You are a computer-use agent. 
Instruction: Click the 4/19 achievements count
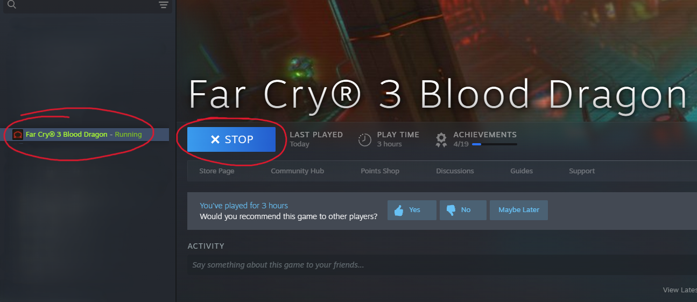pos(461,144)
